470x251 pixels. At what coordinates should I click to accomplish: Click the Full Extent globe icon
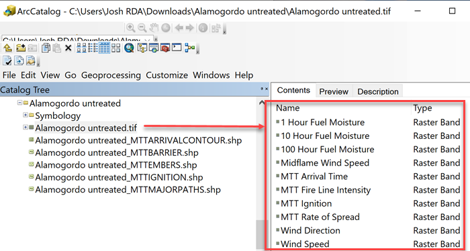[x=166, y=28]
